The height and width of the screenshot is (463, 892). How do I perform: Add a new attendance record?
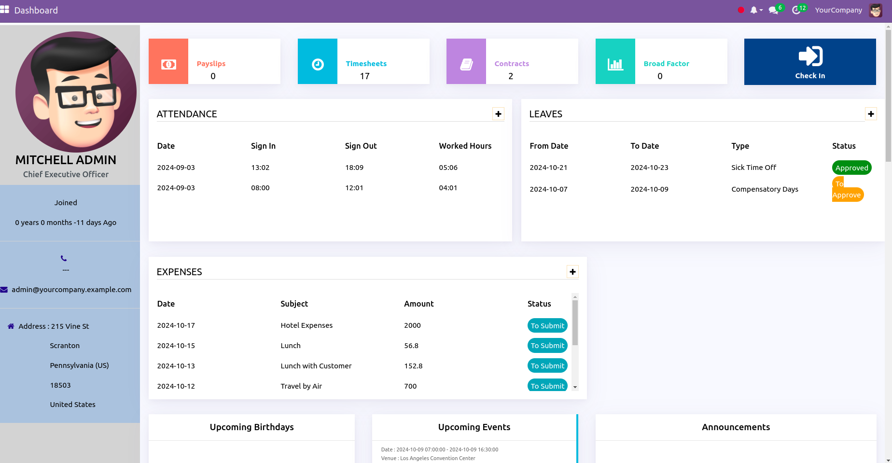[x=498, y=114]
